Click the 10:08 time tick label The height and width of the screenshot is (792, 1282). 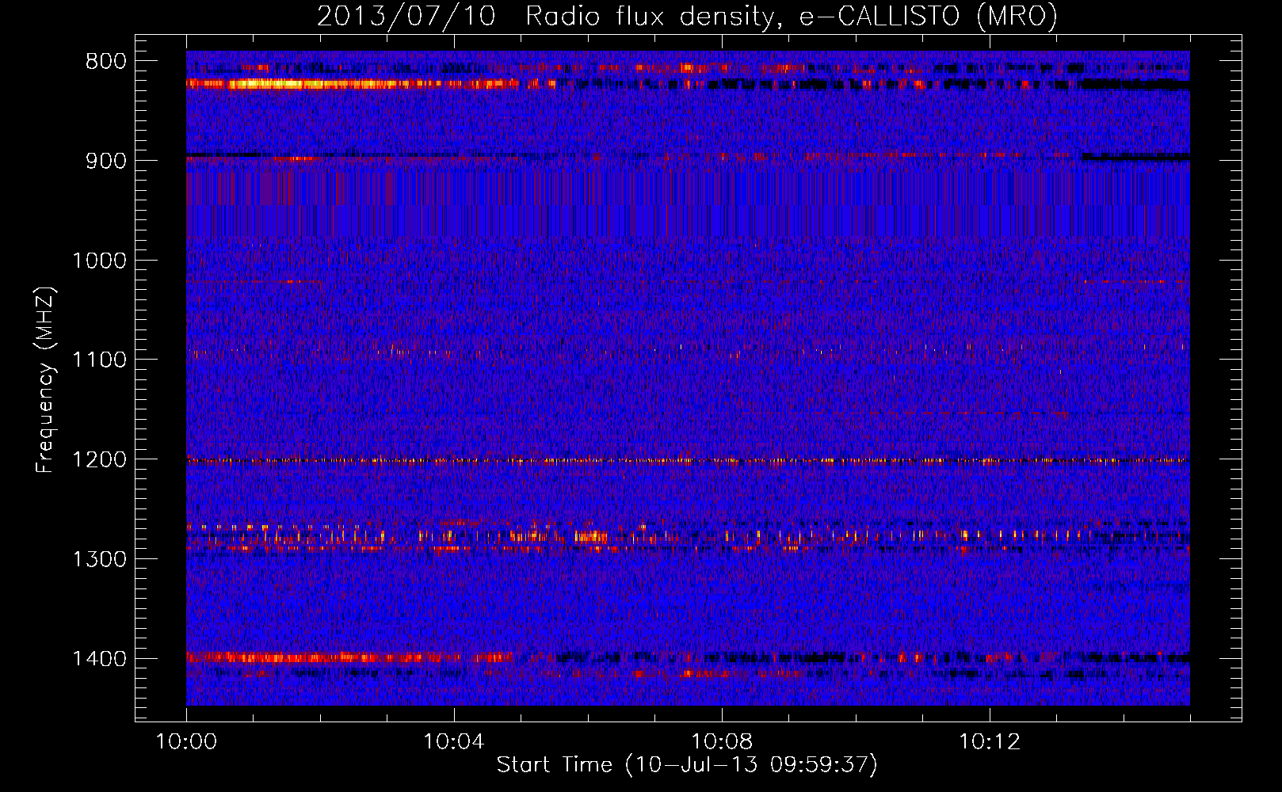pyautogui.click(x=722, y=742)
